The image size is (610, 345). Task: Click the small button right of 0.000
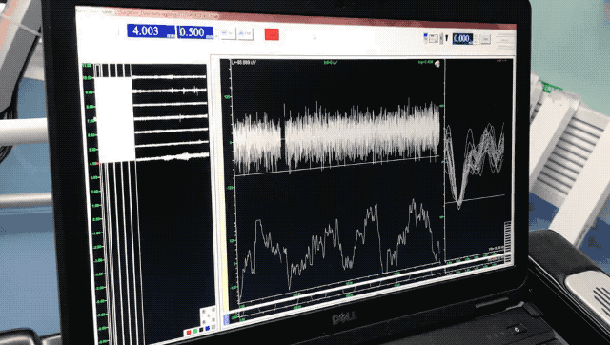[x=485, y=39]
